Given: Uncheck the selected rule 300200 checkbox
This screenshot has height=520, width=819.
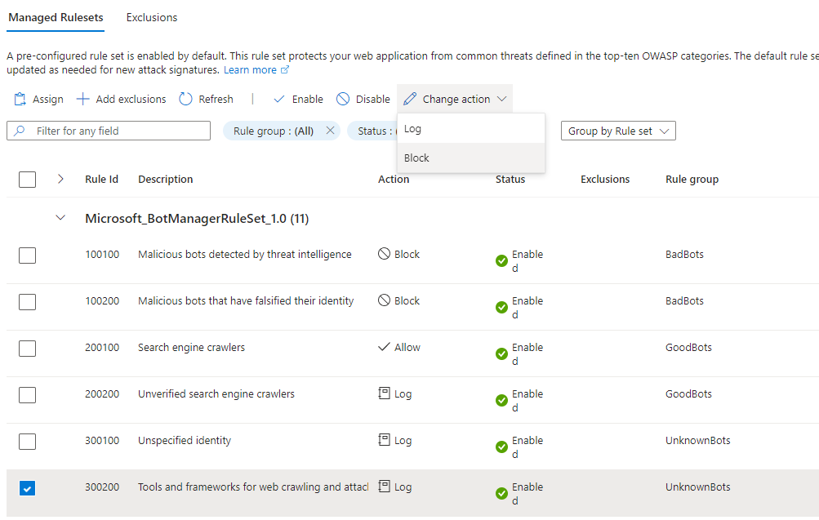Looking at the screenshot, I should (x=27, y=488).
